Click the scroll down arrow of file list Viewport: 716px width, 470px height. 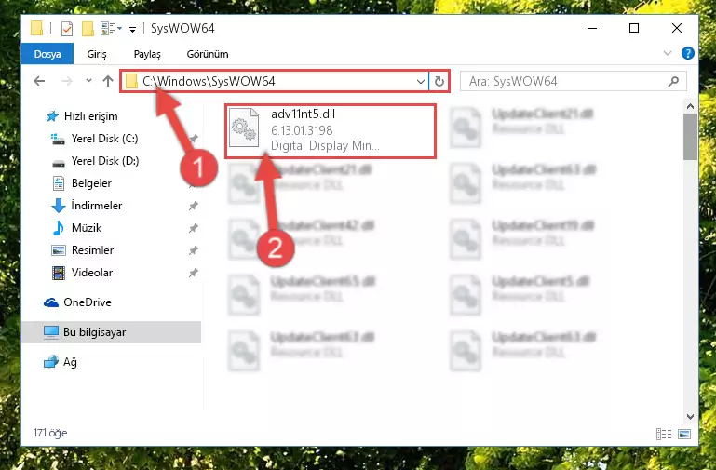pyautogui.click(x=691, y=417)
